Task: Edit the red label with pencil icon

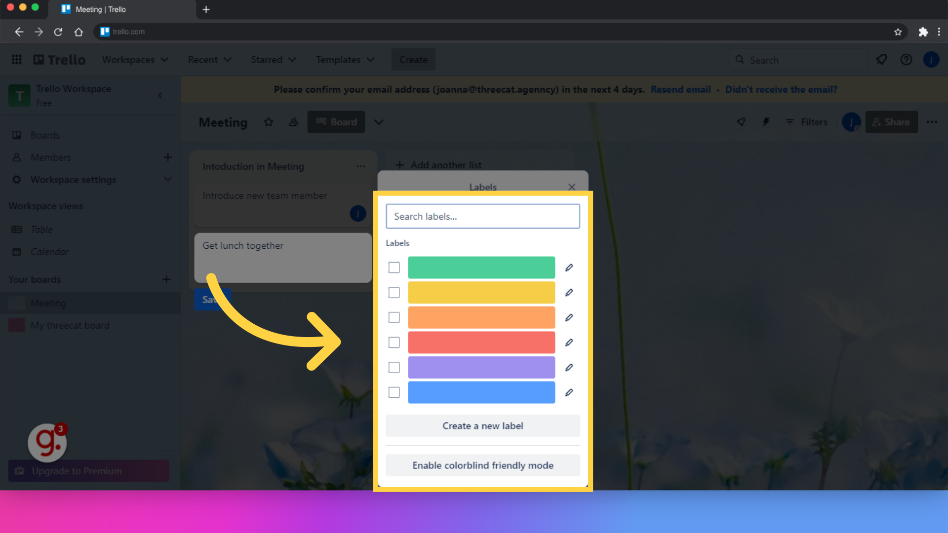Action: (x=569, y=343)
